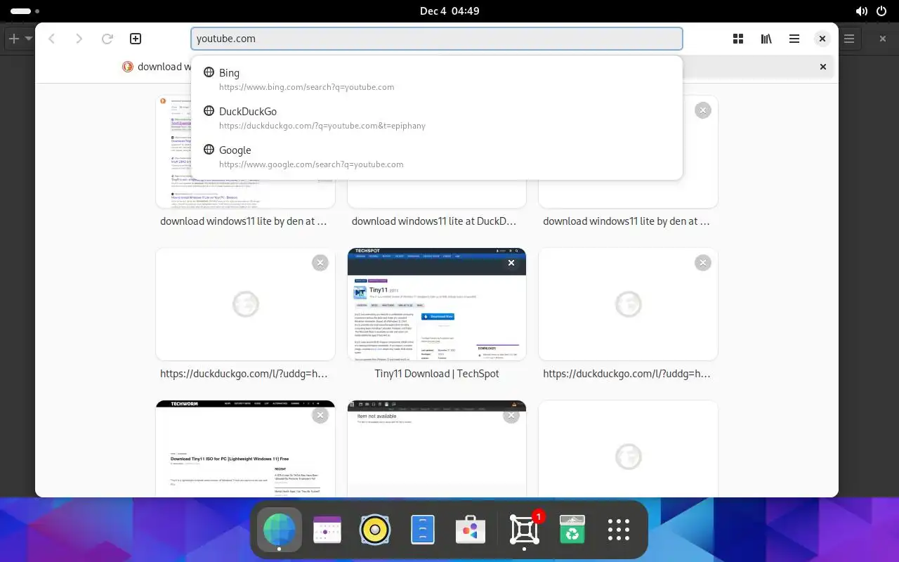
Task: Expand the dropdown arrow beside the background plus button
Action: click(x=29, y=39)
